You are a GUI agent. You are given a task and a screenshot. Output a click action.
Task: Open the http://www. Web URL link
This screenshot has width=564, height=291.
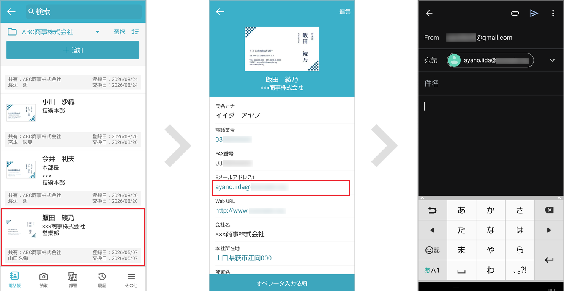251,211
